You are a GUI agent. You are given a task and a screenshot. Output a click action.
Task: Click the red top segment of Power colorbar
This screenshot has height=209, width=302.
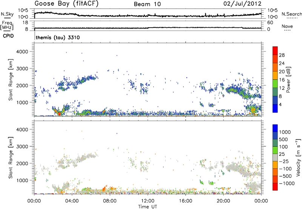tap(275, 51)
